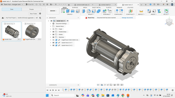175x98 pixels.
Task: Open the beater test thumbnail
Action: pyautogui.click(x=11, y=31)
